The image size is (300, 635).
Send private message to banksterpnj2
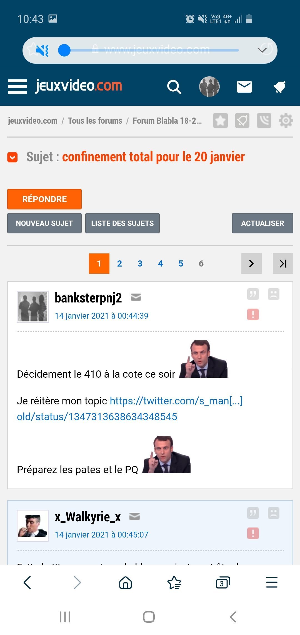click(x=136, y=297)
